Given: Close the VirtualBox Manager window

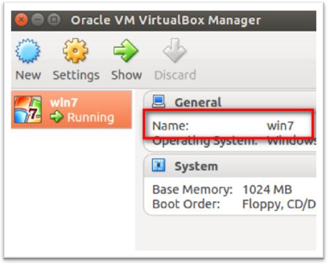Looking at the screenshot, I should pyautogui.click(x=21, y=20).
